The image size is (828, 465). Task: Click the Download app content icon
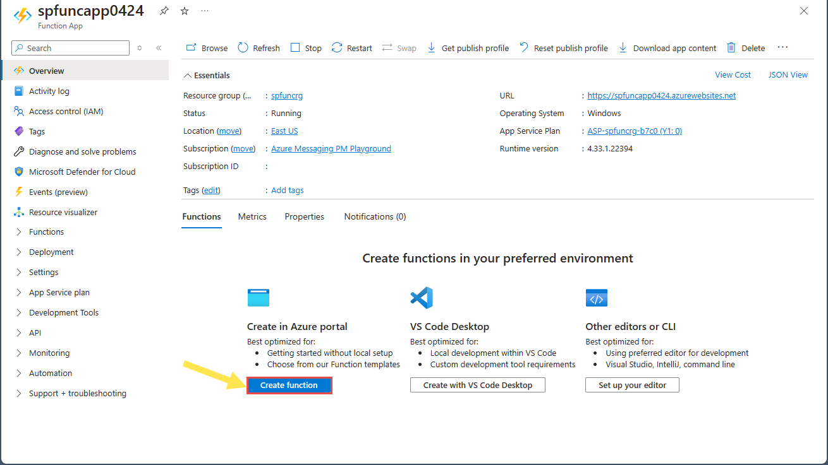click(x=623, y=48)
